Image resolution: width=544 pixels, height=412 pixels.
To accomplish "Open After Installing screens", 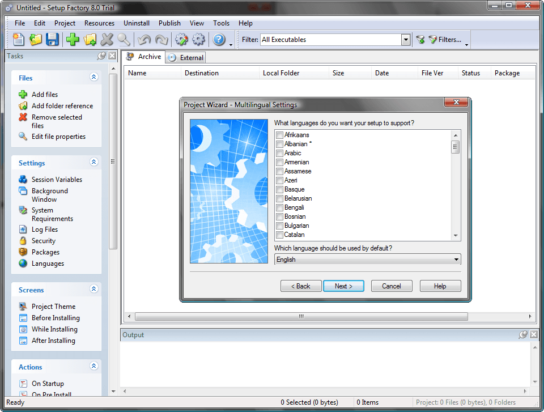I will click(x=53, y=341).
